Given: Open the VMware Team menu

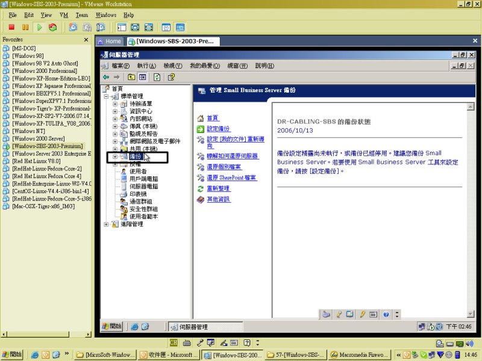Looking at the screenshot, I should point(82,15).
